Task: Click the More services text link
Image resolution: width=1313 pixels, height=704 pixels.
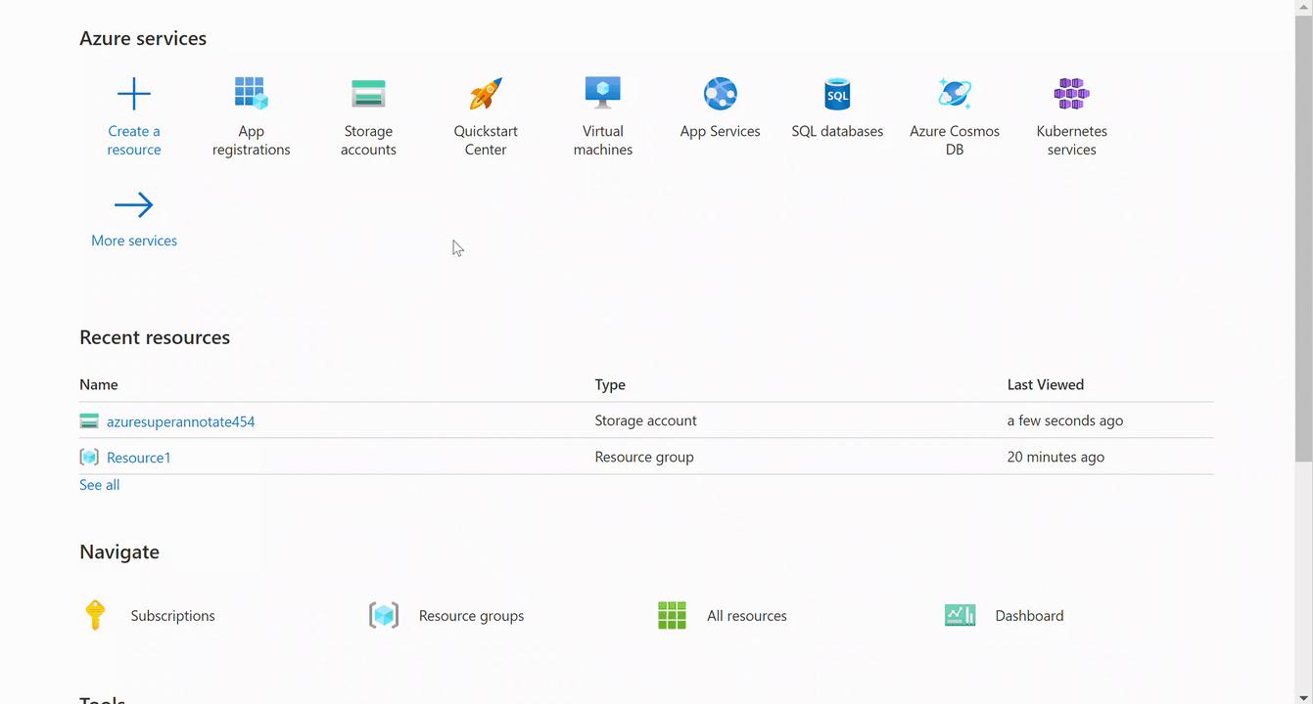Action: coord(134,241)
